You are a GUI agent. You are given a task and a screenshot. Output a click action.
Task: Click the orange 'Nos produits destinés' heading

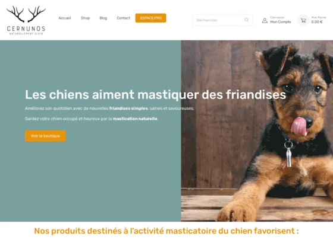tap(166, 231)
